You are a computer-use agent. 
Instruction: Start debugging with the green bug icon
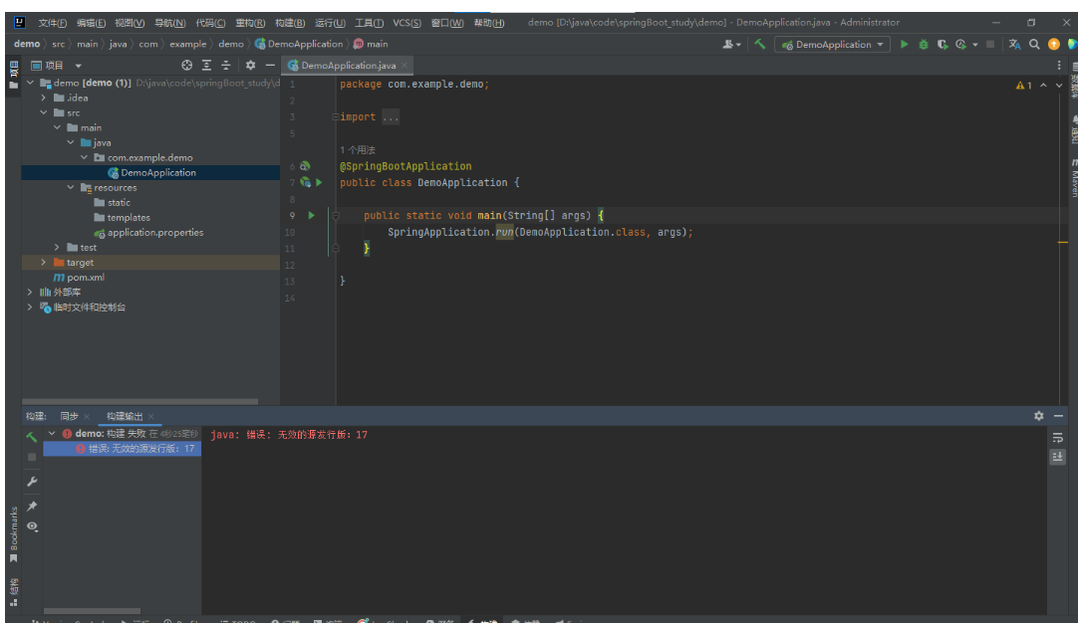(x=924, y=44)
